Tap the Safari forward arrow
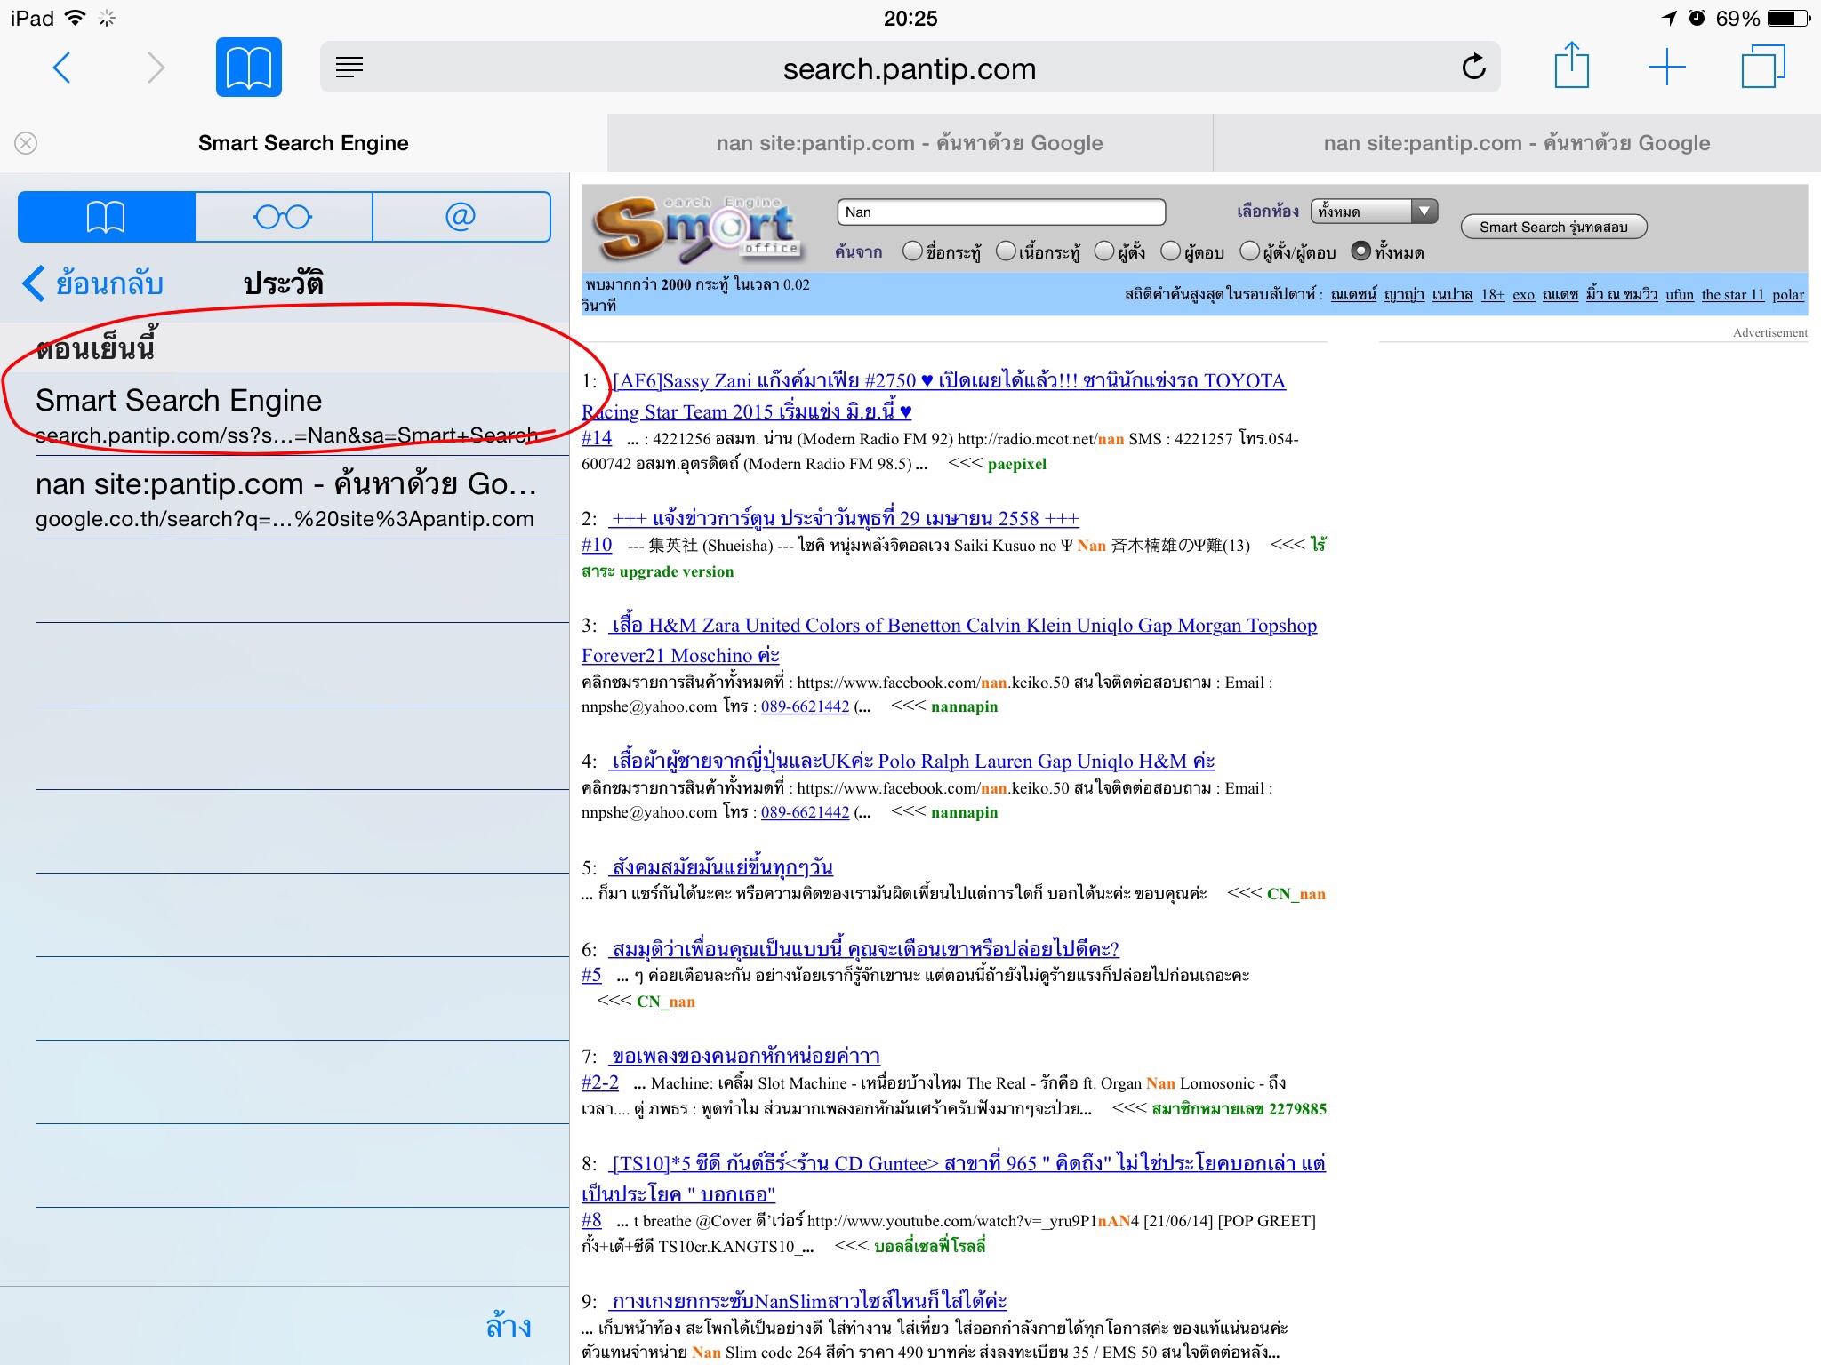The height and width of the screenshot is (1365, 1821). coord(156,68)
